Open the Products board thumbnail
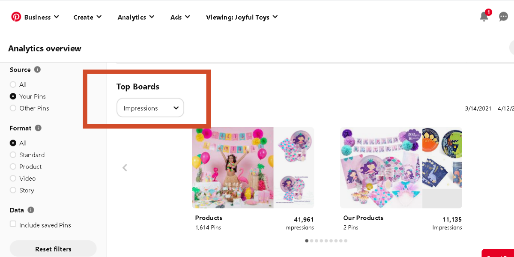Screen dimensions: 514x257 [x=253, y=167]
